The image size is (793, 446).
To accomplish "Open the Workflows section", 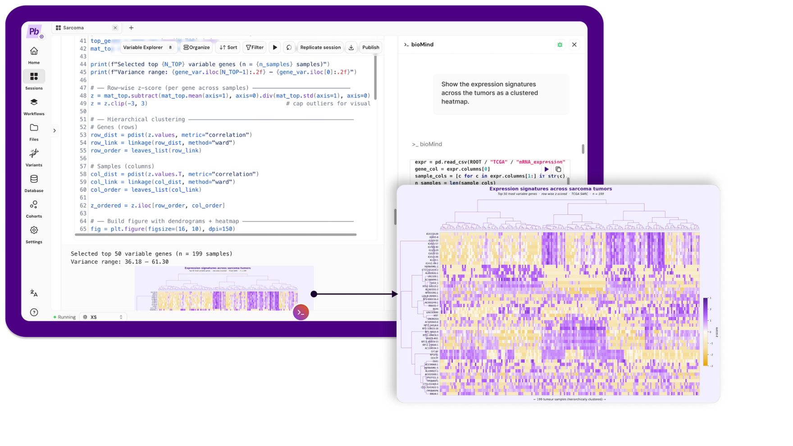I will click(x=34, y=107).
